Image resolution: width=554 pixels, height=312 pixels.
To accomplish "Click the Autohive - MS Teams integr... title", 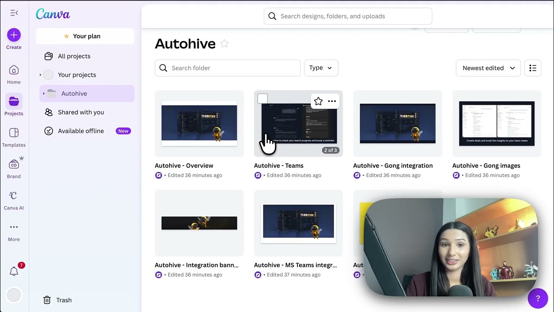I will pos(295,265).
